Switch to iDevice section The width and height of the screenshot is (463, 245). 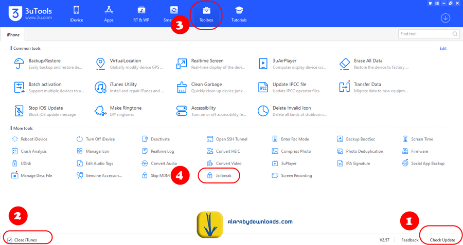77,14
